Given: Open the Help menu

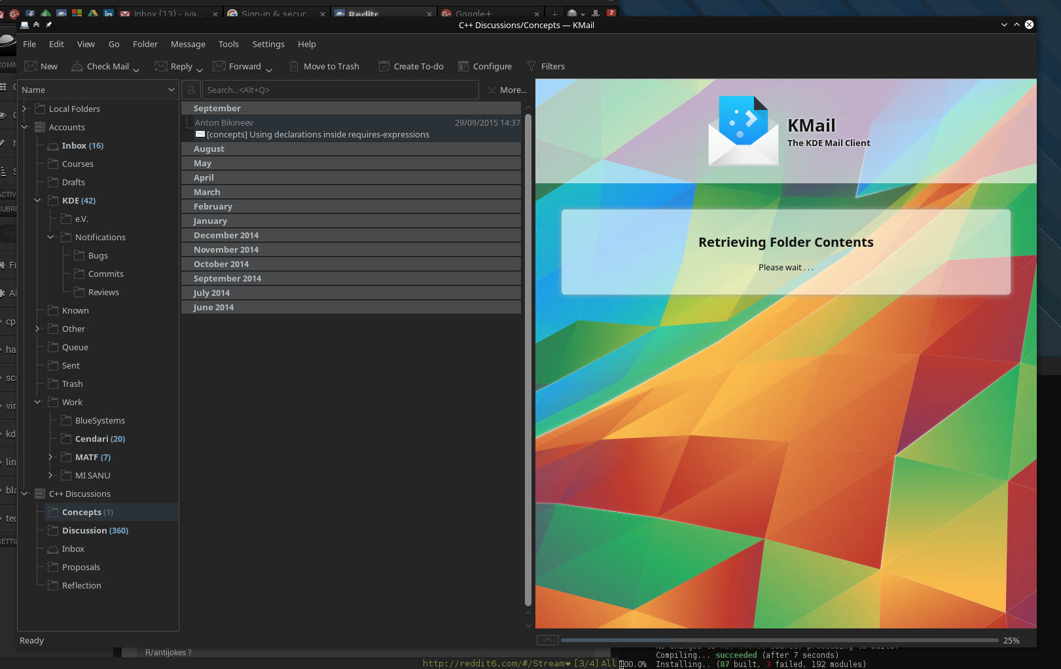Looking at the screenshot, I should point(306,44).
